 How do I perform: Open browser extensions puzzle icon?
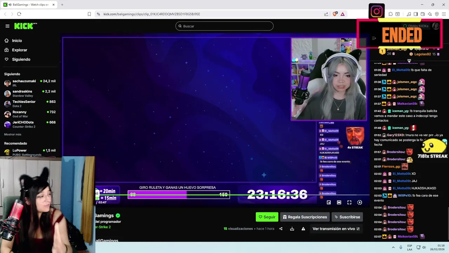click(390, 14)
